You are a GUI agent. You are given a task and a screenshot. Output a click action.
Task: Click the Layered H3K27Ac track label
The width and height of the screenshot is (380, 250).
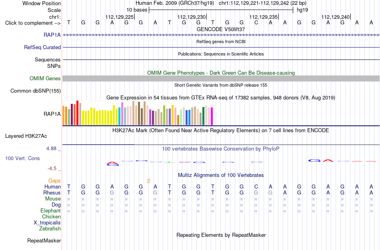point(26,136)
